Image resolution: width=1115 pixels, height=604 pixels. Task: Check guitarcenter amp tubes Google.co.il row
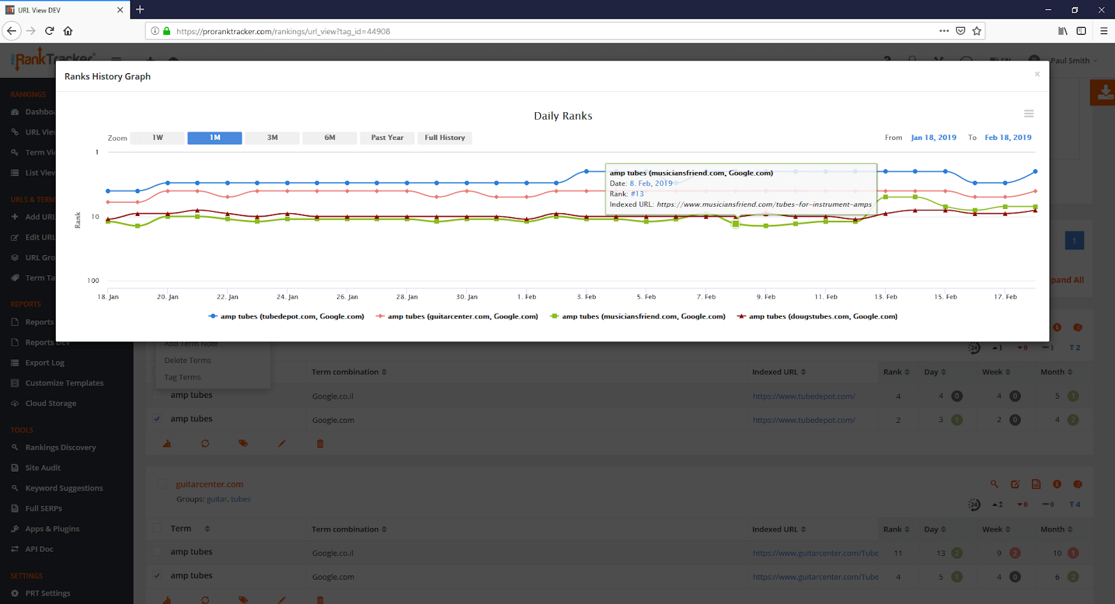tap(157, 552)
